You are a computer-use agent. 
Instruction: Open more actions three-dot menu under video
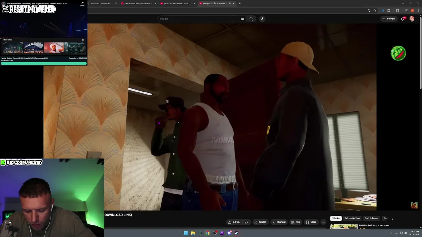pos(323,222)
